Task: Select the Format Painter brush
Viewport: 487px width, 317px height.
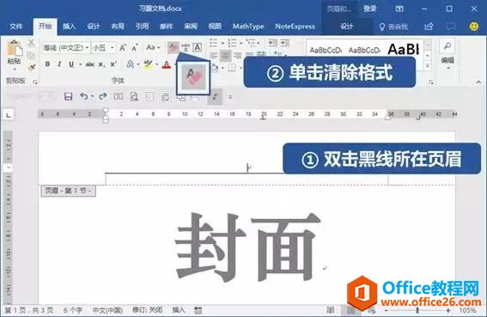Action: click(x=31, y=68)
